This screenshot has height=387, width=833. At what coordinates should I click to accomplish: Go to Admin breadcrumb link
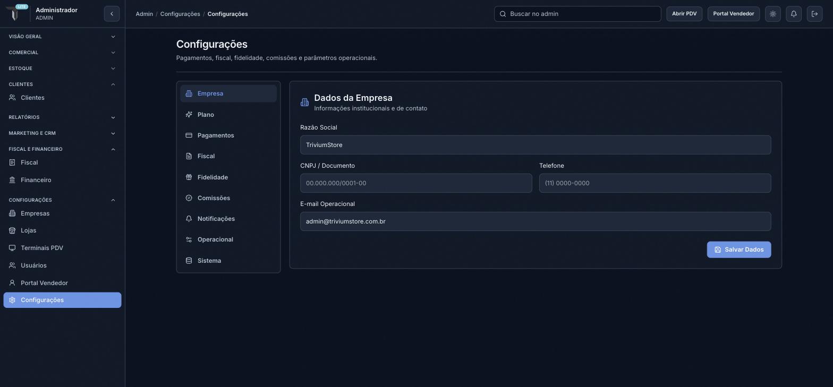[x=144, y=14]
